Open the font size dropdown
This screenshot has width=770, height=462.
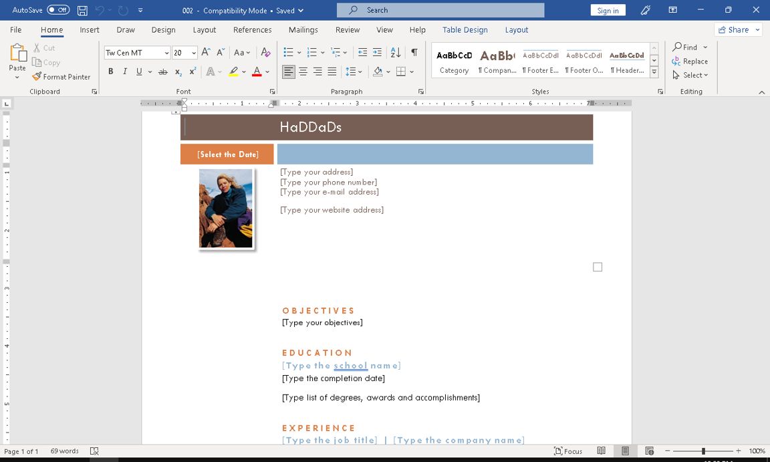194,53
